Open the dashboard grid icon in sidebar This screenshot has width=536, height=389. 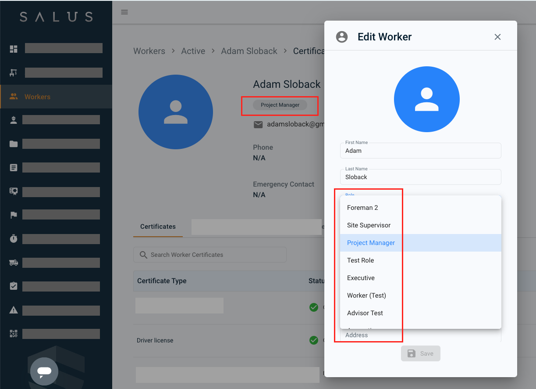click(x=14, y=49)
